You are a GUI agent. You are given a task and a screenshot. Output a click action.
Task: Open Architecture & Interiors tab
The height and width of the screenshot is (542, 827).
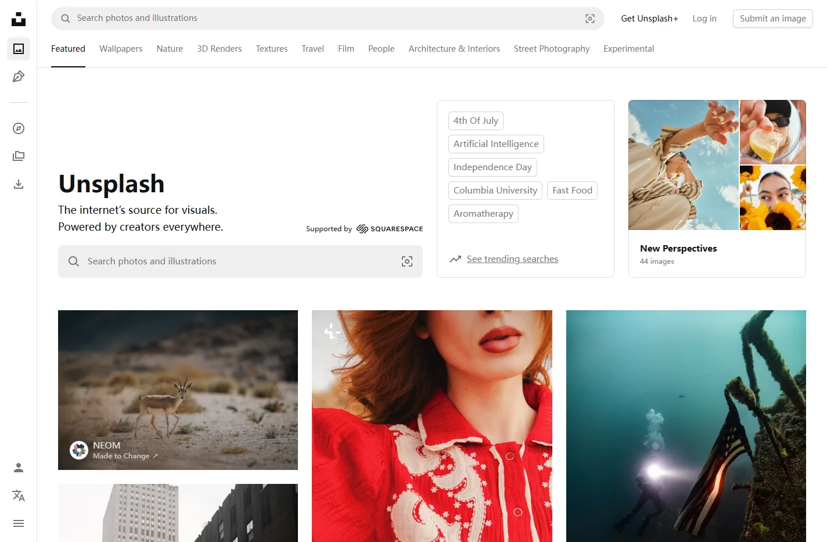454,49
